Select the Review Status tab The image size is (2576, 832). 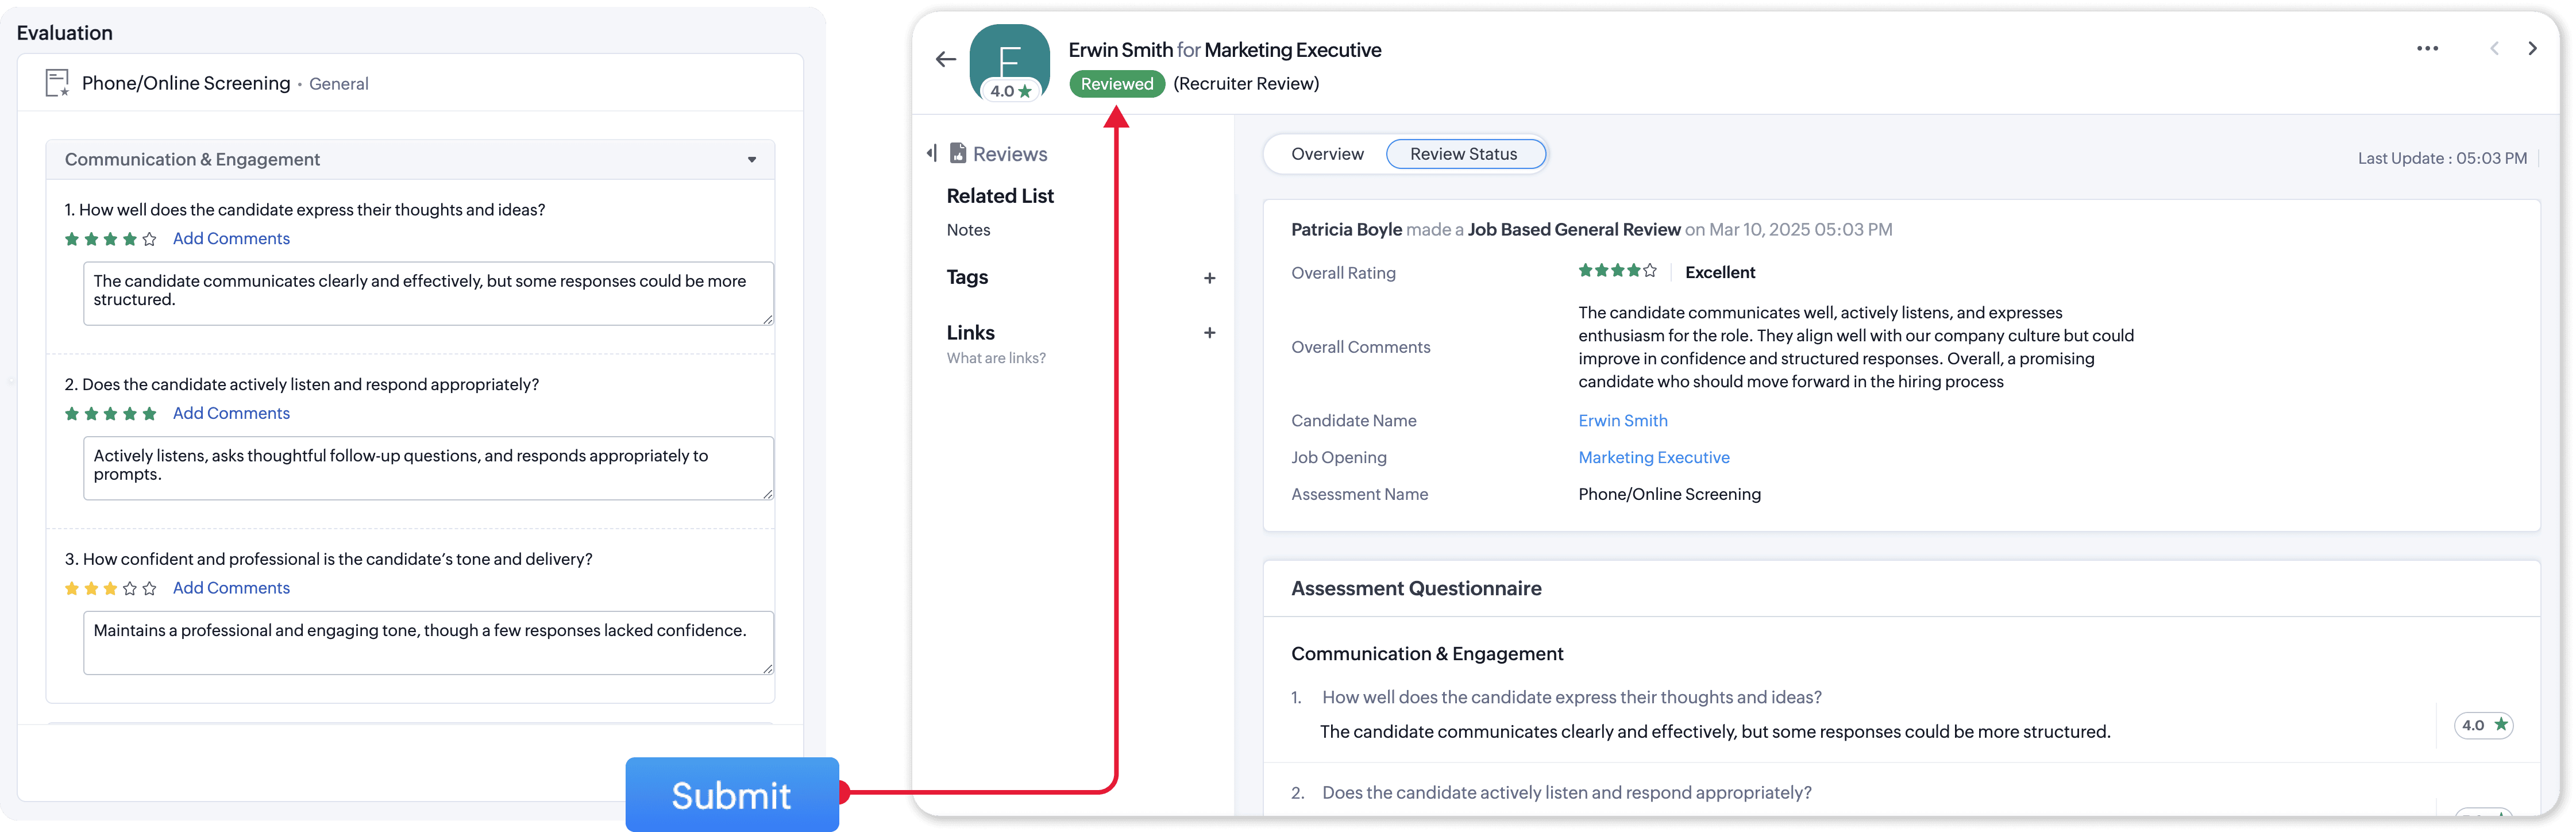pos(1463,154)
